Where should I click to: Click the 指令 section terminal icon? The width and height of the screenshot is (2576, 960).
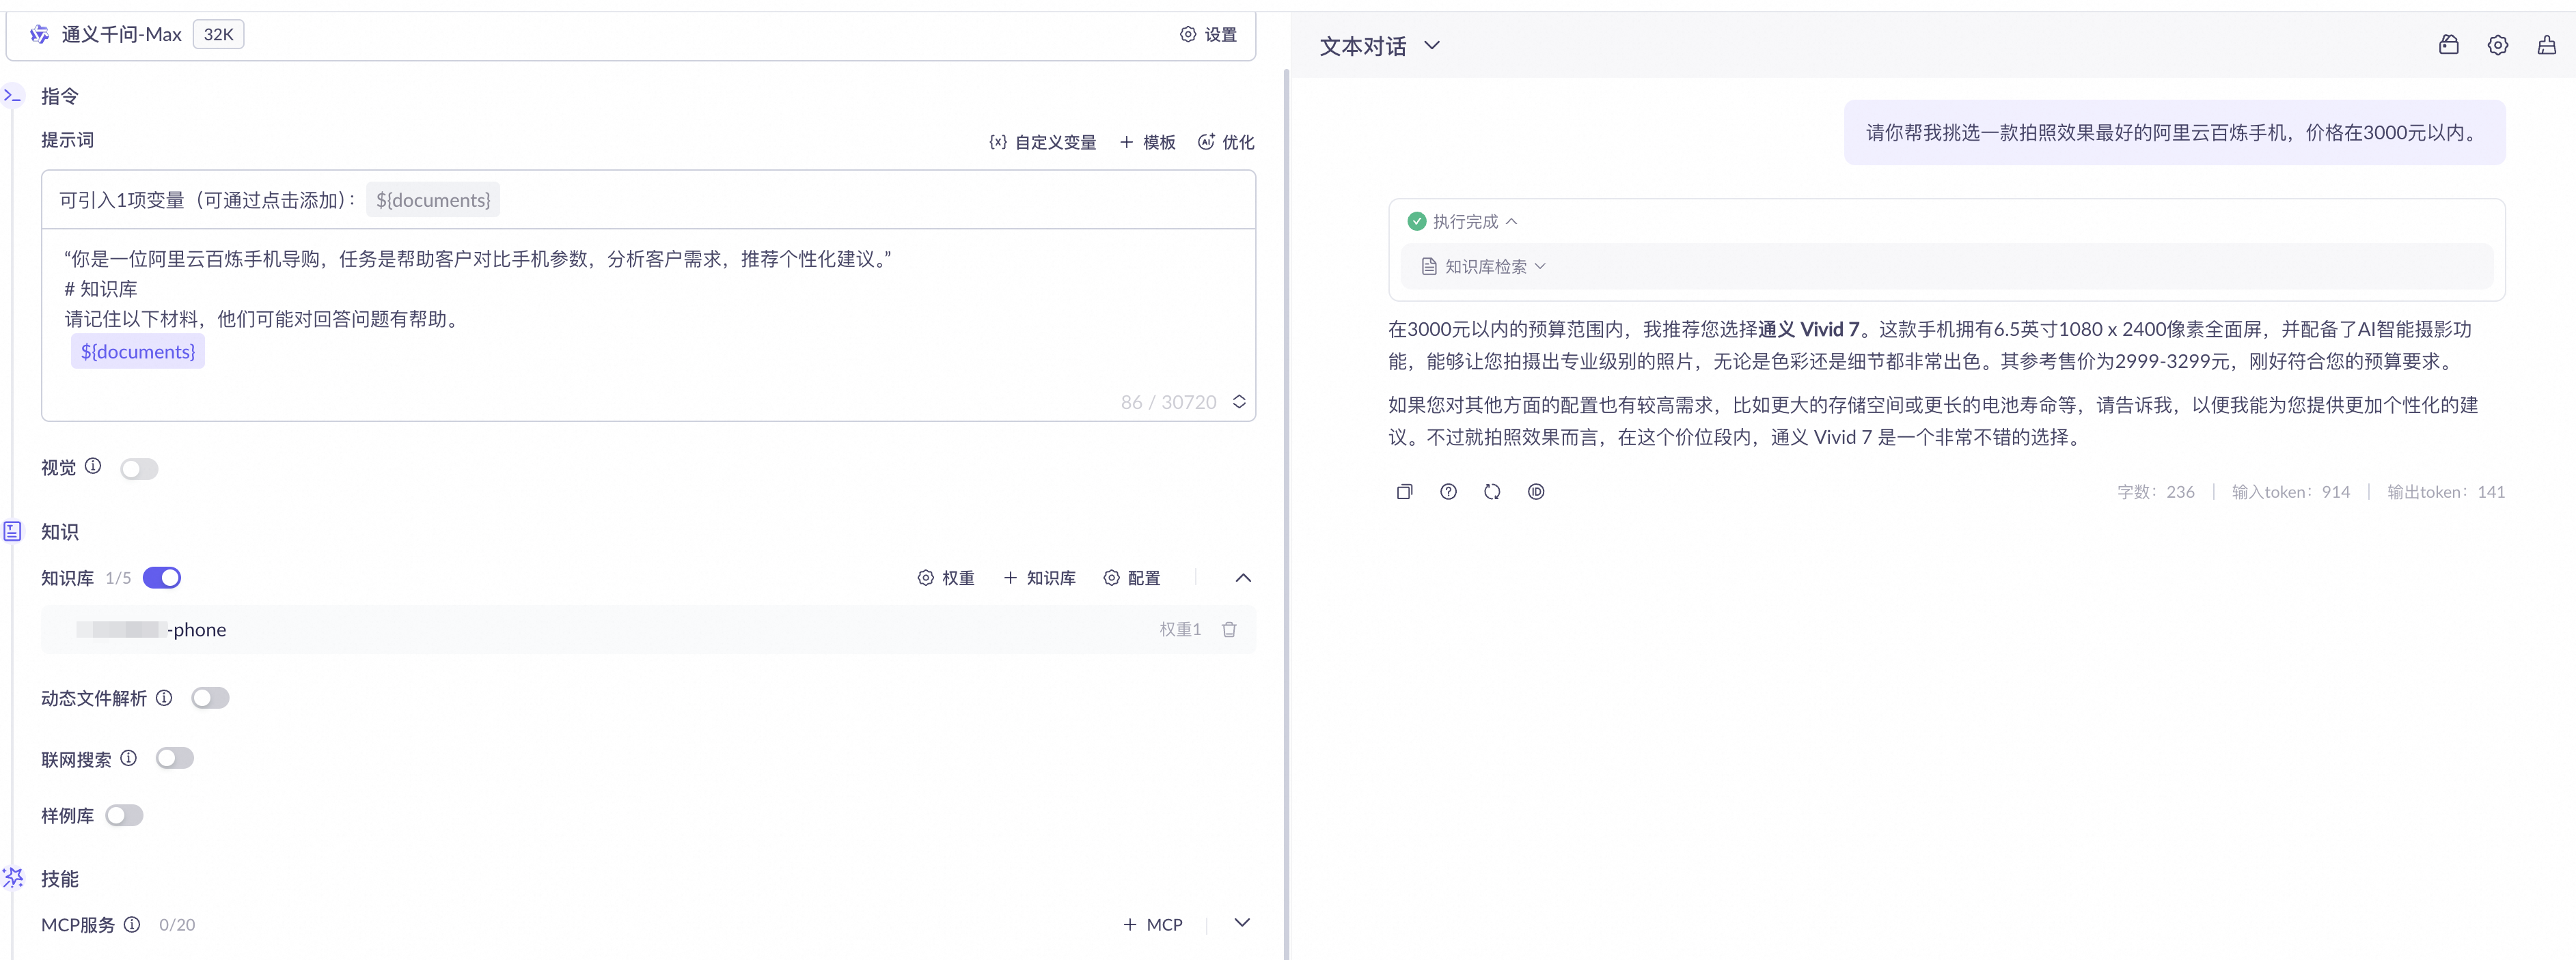(13, 96)
